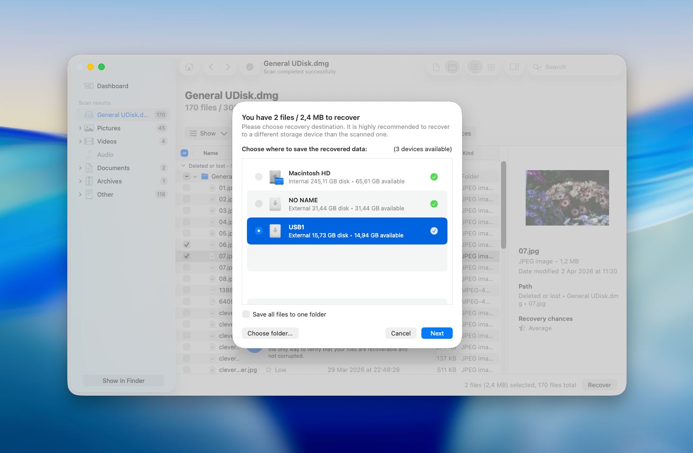
Task: Select Macintosh HD radio button
Action: pos(259,177)
